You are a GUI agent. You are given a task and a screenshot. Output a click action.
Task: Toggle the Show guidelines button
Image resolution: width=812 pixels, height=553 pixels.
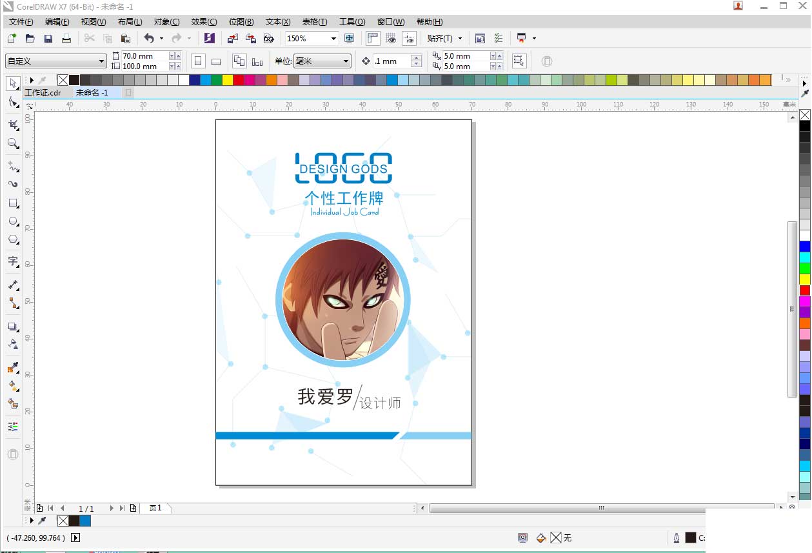click(409, 39)
